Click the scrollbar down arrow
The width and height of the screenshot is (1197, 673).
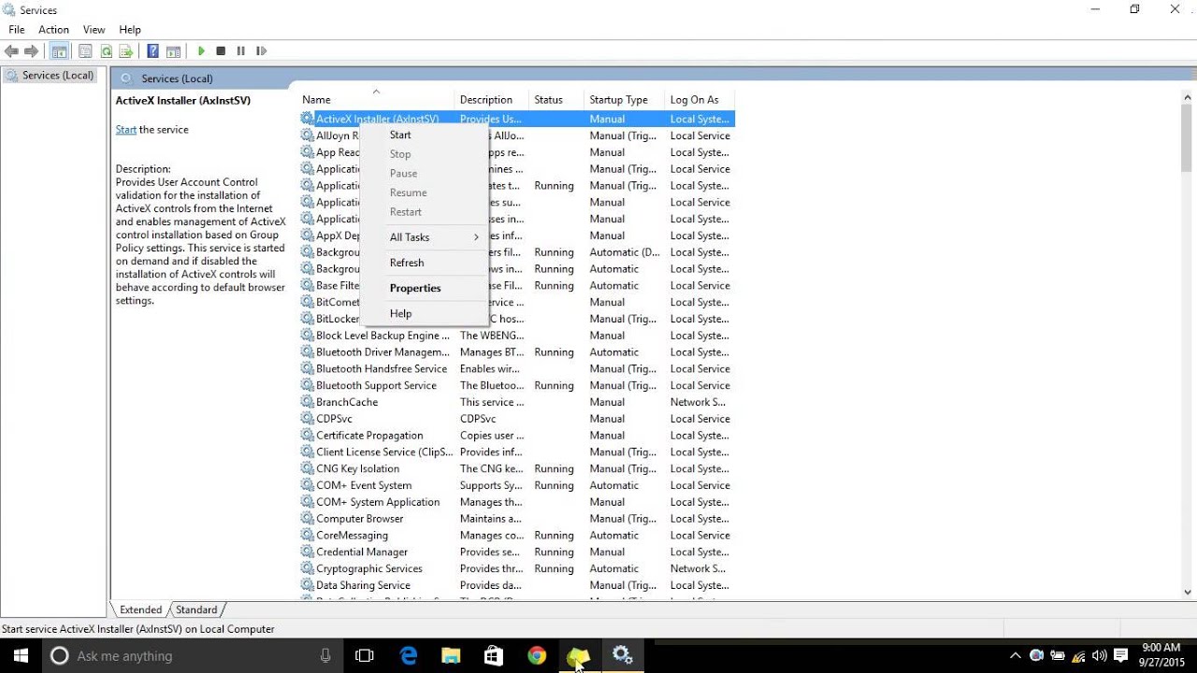coord(1188,592)
